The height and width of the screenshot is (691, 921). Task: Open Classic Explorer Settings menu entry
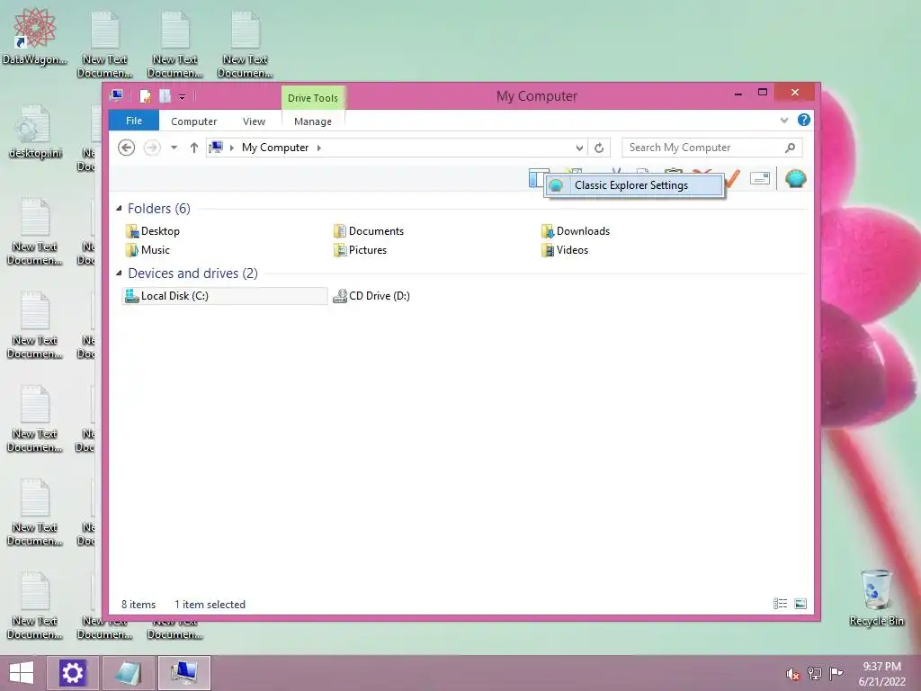pos(634,185)
